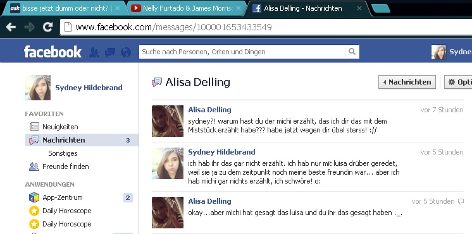Viewport: 472px width, 234px height.
Task: Open the Optionen gear dropdown
Action: 458,82
